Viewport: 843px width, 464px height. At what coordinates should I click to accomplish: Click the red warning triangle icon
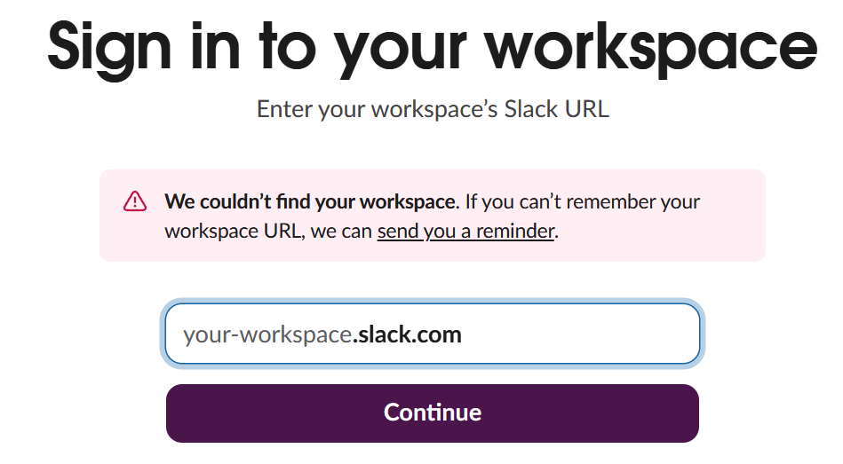click(134, 201)
